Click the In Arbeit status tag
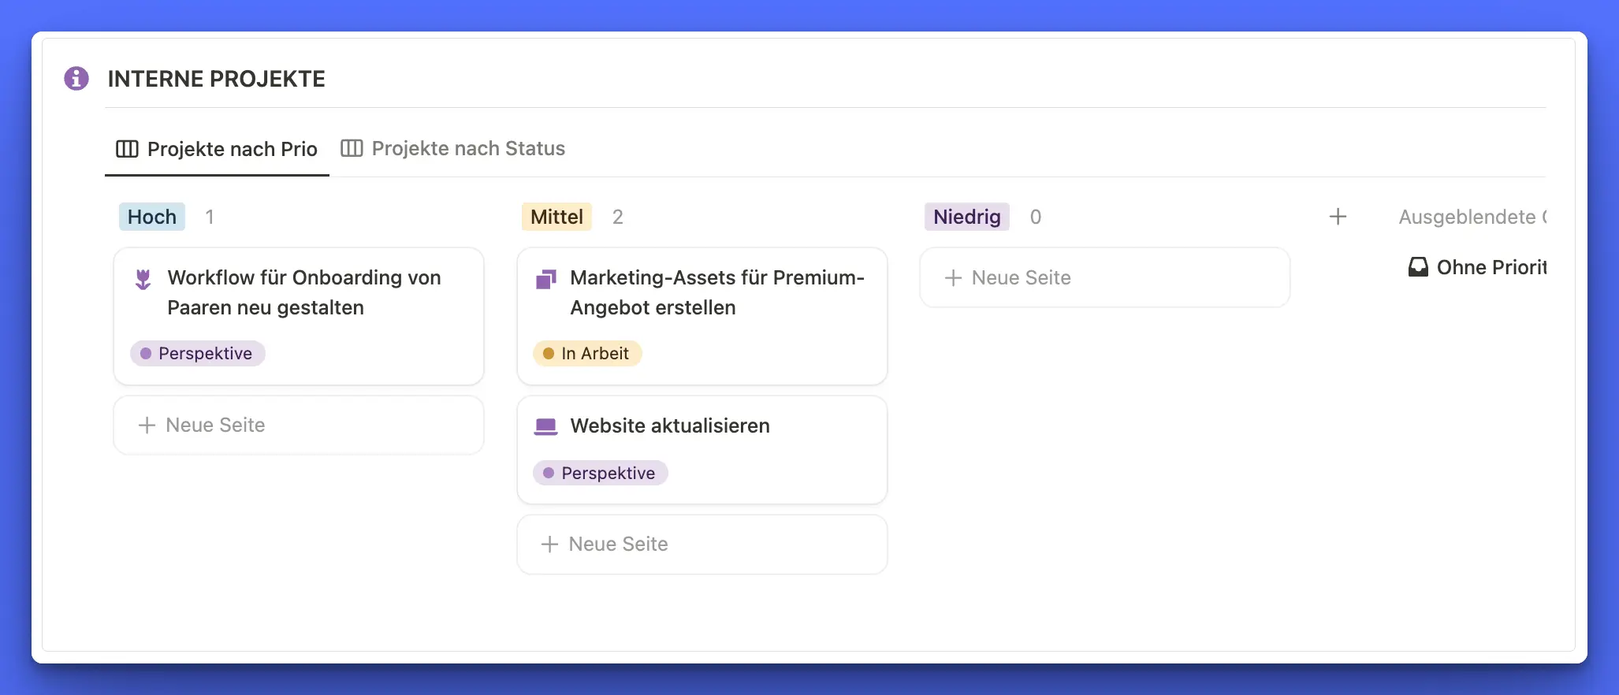 pyautogui.click(x=587, y=354)
